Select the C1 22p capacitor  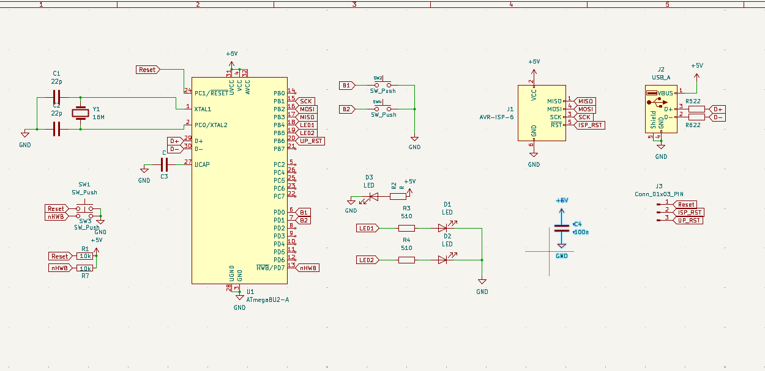point(56,97)
